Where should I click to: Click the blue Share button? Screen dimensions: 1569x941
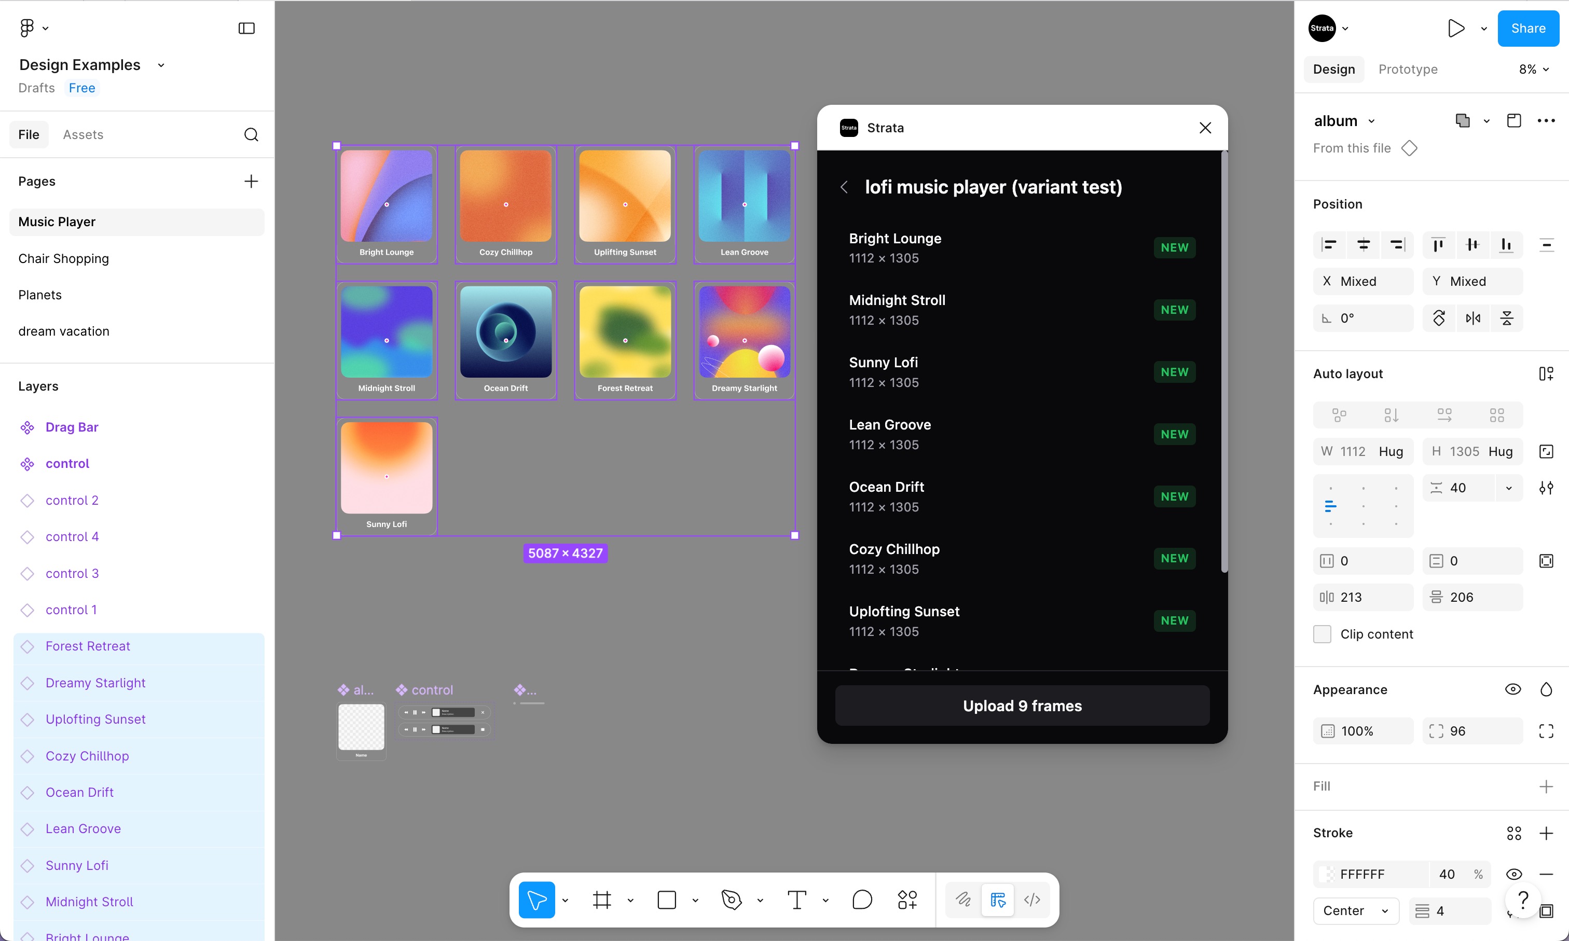(x=1528, y=29)
